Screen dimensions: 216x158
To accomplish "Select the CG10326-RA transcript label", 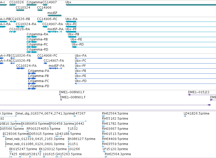I will tap(20, 29).
